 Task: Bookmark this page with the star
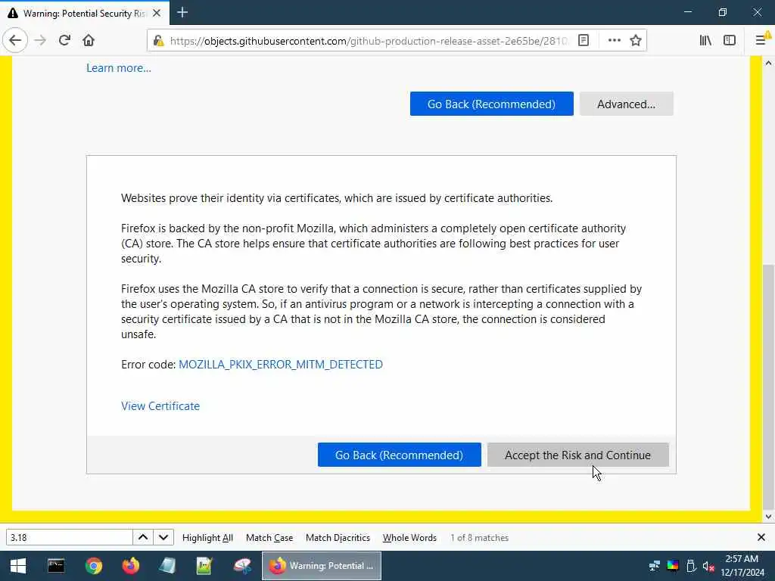coord(636,41)
